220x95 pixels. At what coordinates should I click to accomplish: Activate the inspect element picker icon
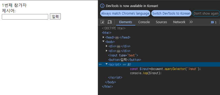coord(102,22)
